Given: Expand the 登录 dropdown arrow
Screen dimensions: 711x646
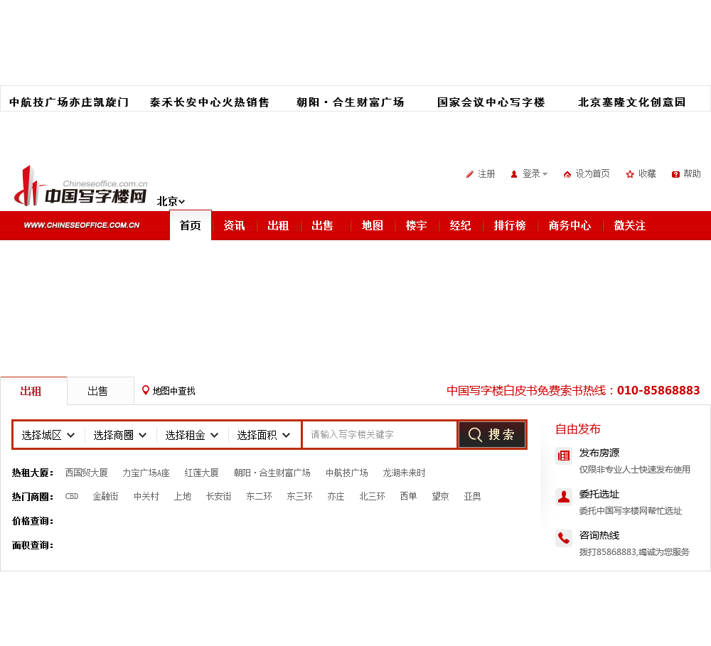Looking at the screenshot, I should (545, 174).
